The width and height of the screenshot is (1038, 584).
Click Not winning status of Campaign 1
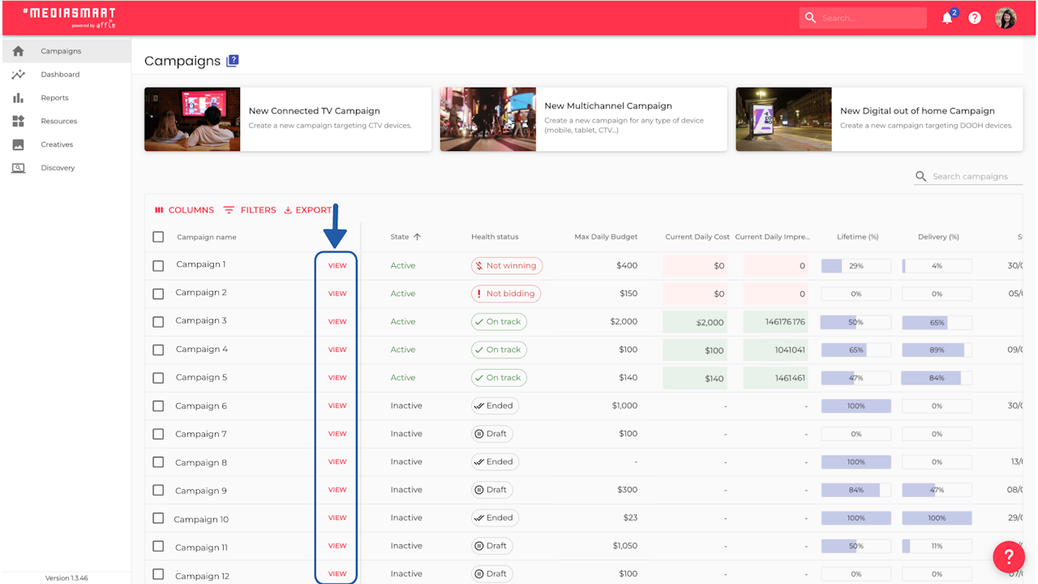pyautogui.click(x=507, y=265)
